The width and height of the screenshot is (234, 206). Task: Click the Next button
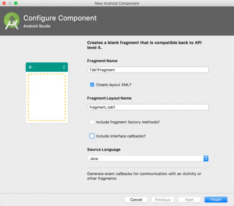189,200
